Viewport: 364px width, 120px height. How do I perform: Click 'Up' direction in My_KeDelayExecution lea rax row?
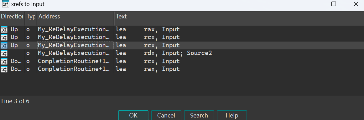[14, 30]
